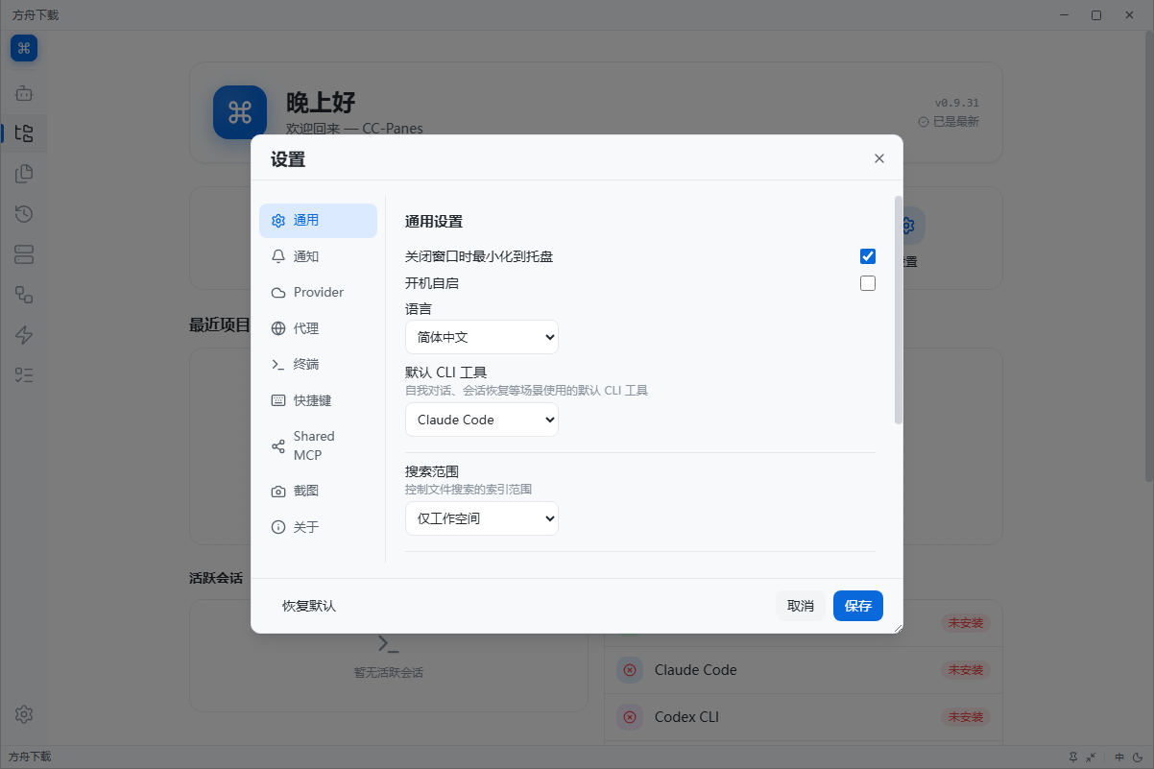
Task: Open the Provider settings section
Action: 318,292
